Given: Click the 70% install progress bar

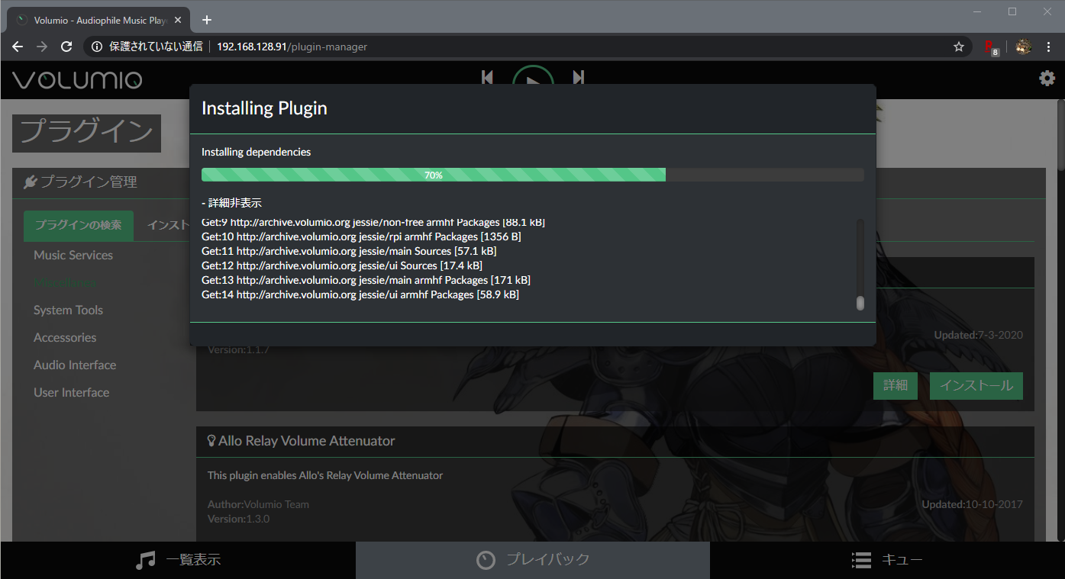Looking at the screenshot, I should pyautogui.click(x=532, y=175).
